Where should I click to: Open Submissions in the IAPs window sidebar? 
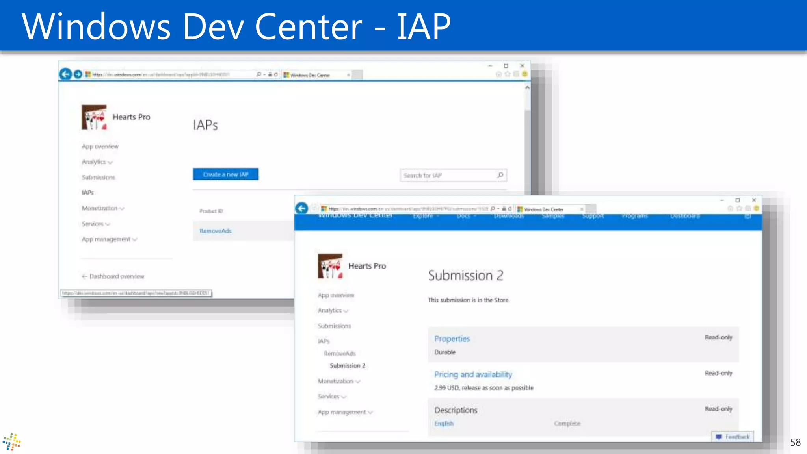[99, 177]
